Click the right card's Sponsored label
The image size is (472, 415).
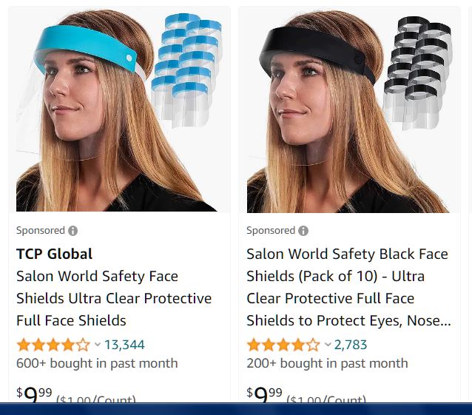tap(271, 231)
